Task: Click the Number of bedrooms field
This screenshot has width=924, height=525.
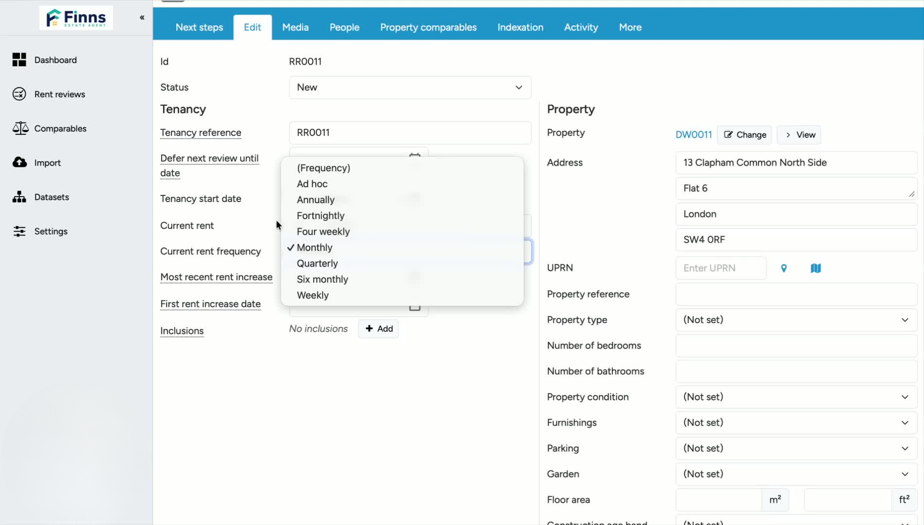Action: coord(796,346)
